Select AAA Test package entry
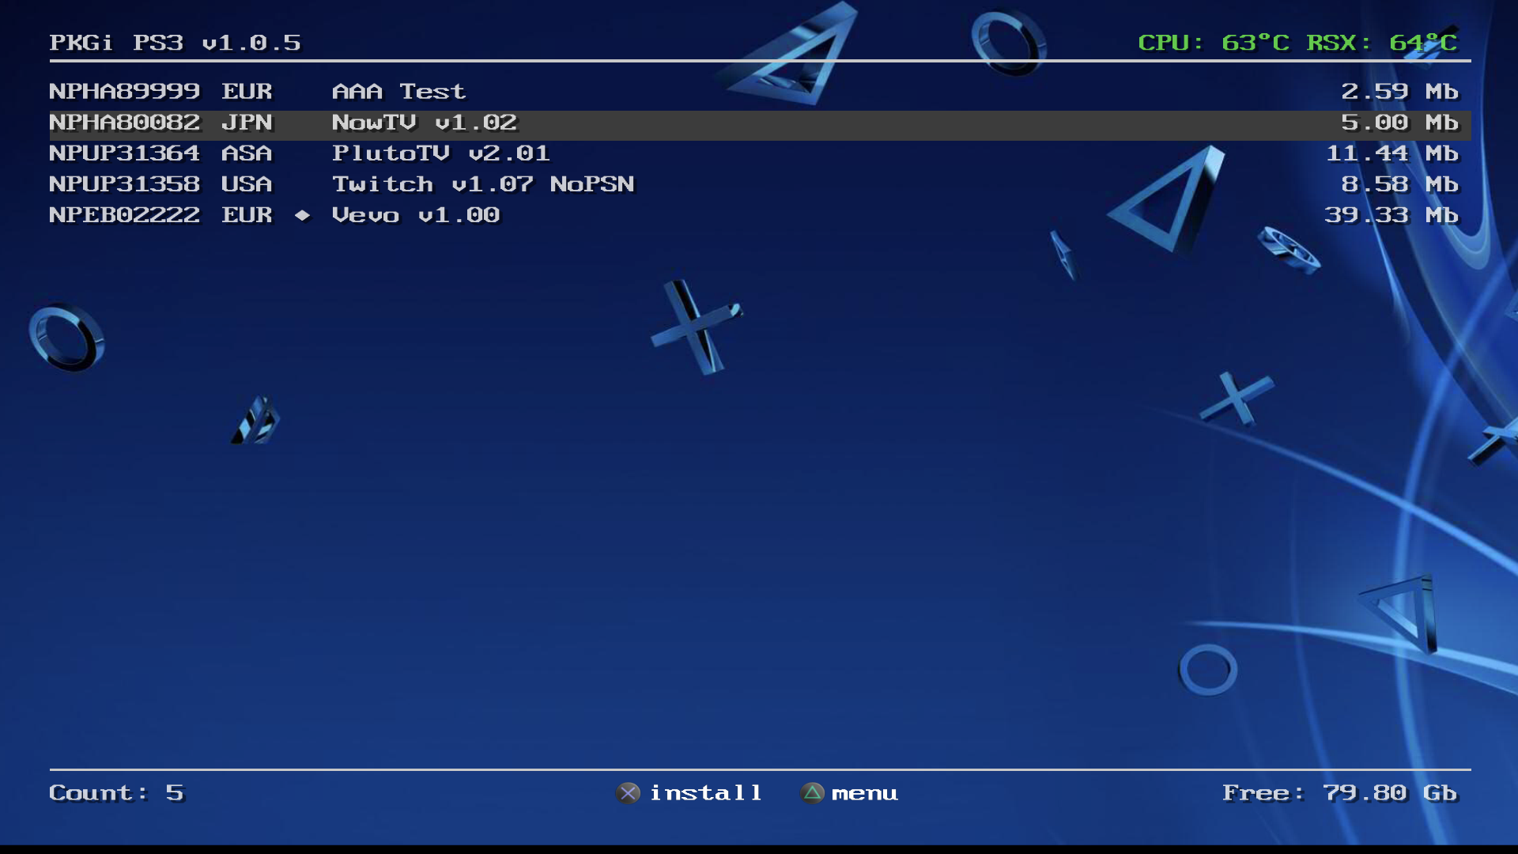The height and width of the screenshot is (854, 1518). 759,91
